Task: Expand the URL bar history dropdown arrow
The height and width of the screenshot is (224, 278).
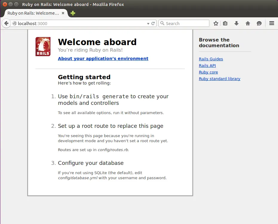Action: click(x=148, y=23)
